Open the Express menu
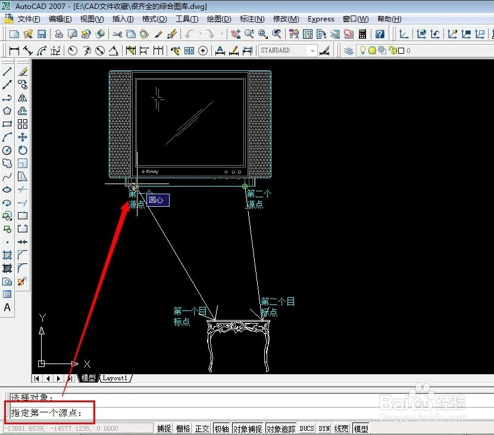This screenshot has width=494, height=435. click(x=321, y=19)
